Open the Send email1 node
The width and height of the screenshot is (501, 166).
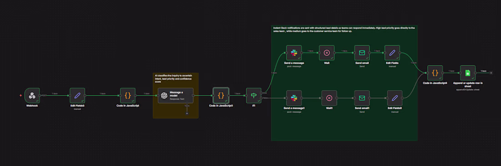pos(362,98)
